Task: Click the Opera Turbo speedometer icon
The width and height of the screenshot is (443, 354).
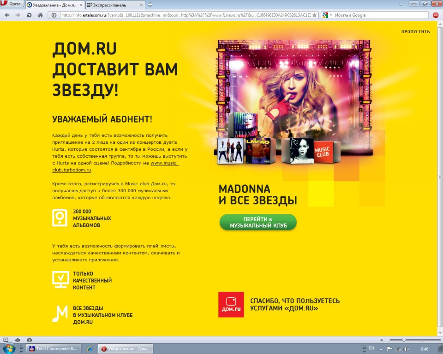Action: pyautogui.click(x=29, y=340)
